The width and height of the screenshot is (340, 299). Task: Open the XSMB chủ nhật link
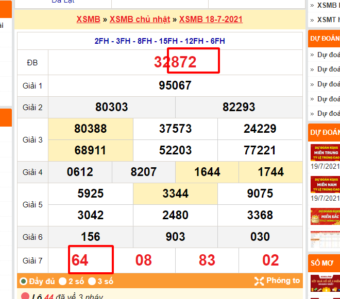click(x=140, y=20)
